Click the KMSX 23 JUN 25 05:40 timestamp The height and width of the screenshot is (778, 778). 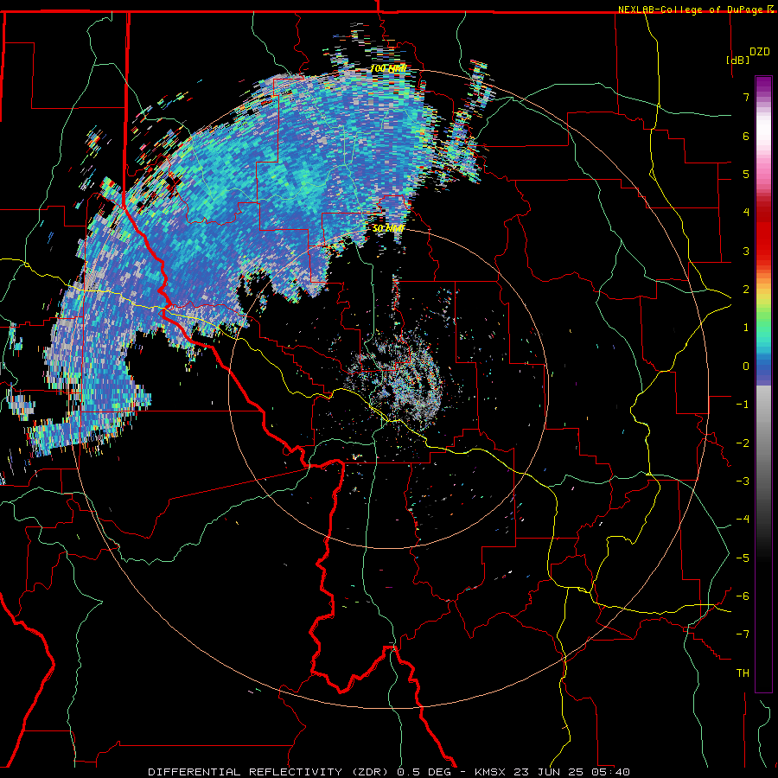coord(552,772)
